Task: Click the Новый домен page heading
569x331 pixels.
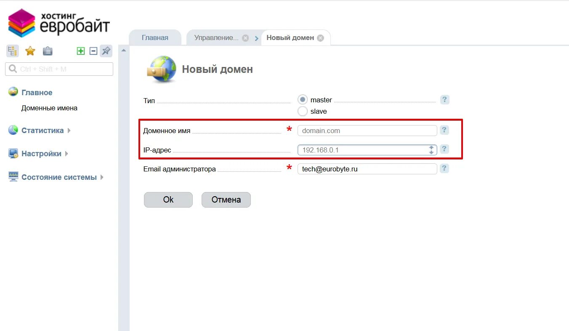Action: click(217, 69)
